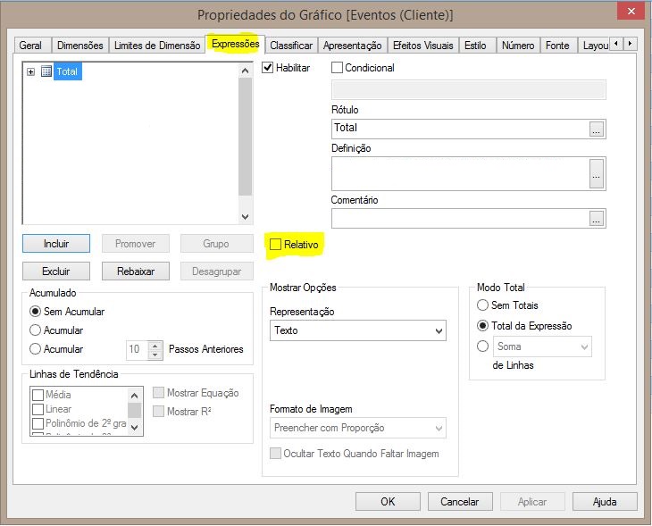Viewport: 652px width, 526px height.
Task: Click into the Rótulo text field
Action: [x=459, y=129]
